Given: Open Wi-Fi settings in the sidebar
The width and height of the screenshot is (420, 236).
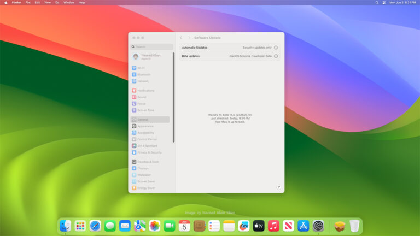Looking at the screenshot, I should click(138, 68).
